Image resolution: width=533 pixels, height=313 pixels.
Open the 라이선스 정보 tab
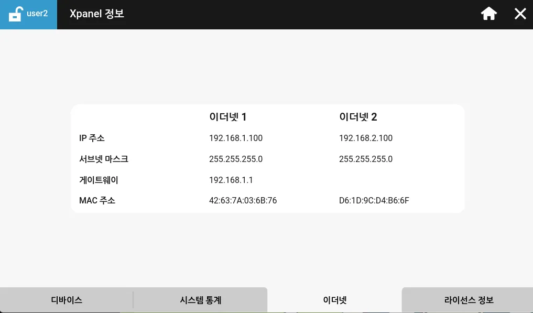[x=469, y=300]
